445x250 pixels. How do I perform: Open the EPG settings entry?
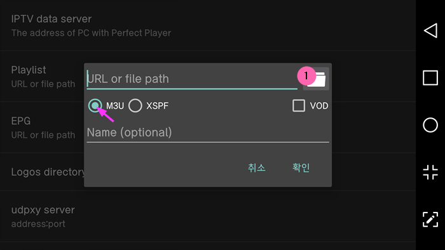point(42,128)
